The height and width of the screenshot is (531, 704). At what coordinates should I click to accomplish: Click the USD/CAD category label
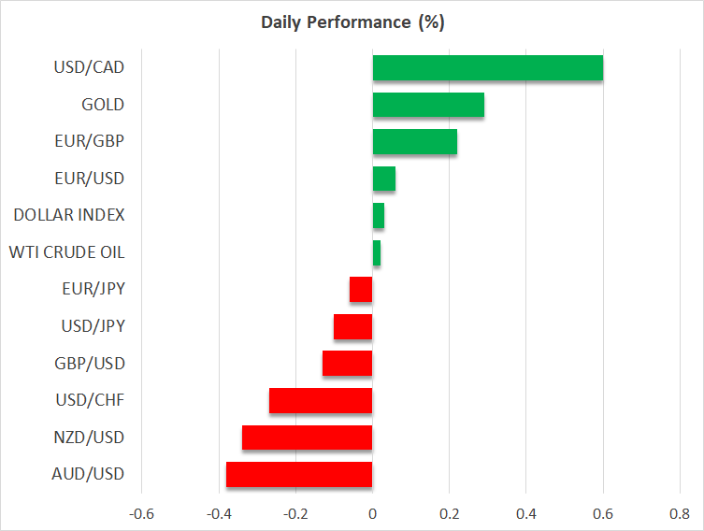pos(89,67)
